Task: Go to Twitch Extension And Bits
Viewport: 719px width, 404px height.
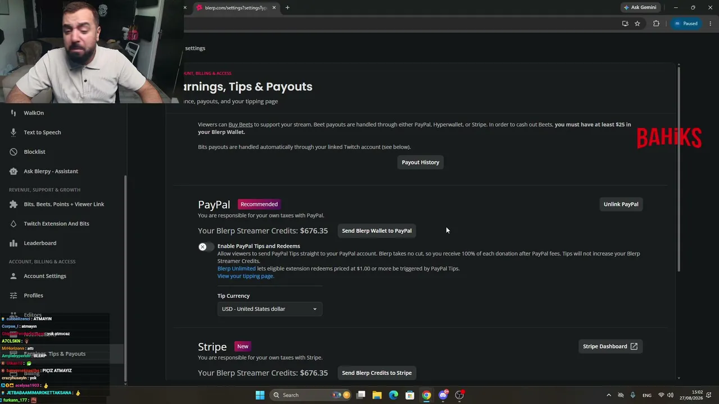Action: tap(56, 223)
